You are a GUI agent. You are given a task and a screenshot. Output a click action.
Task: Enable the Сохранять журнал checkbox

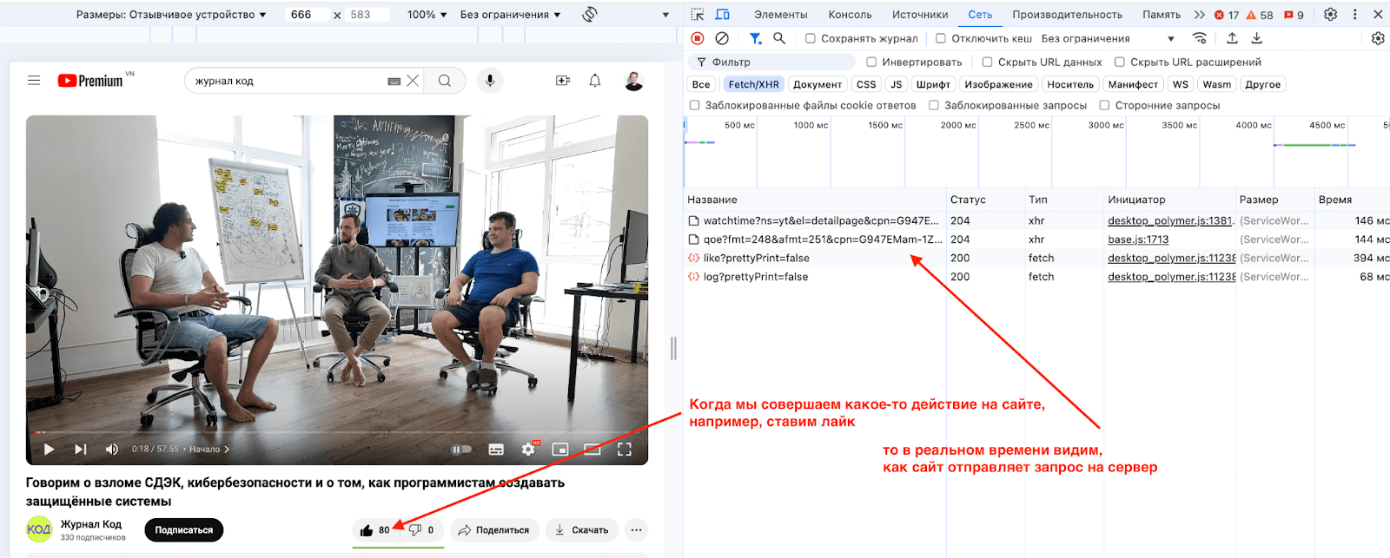click(x=811, y=38)
